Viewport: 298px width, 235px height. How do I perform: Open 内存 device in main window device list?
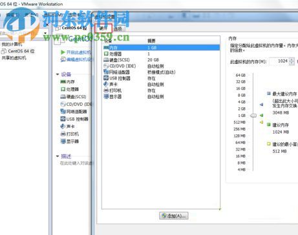point(67,82)
